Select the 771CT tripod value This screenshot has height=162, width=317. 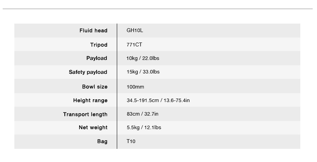134,45
